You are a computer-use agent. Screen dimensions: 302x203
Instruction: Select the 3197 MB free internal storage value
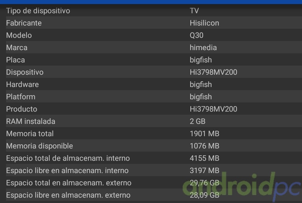tap(204, 171)
